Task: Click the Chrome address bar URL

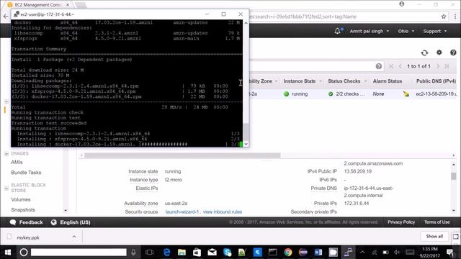Action: [x=303, y=17]
